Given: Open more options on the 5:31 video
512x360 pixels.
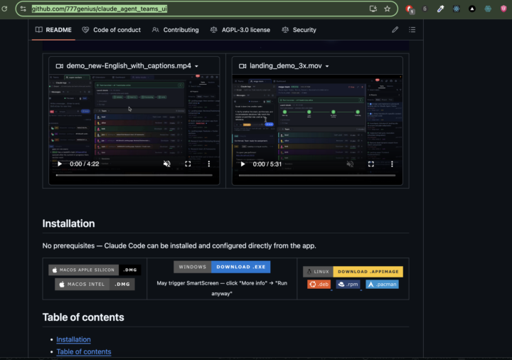Looking at the screenshot, I should [x=392, y=164].
